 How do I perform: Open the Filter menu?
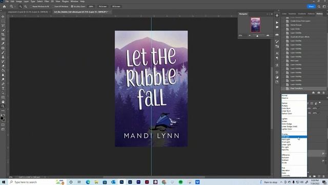coord(47,1)
